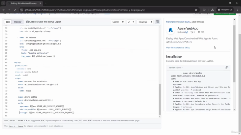Open the Chrome three-dot menu
This screenshot has width=241, height=135.
[x=238, y=10]
